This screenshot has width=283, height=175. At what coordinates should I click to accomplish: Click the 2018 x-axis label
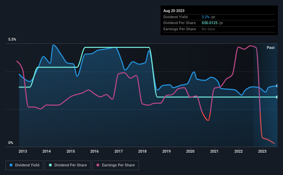pyautogui.click(x=142, y=151)
